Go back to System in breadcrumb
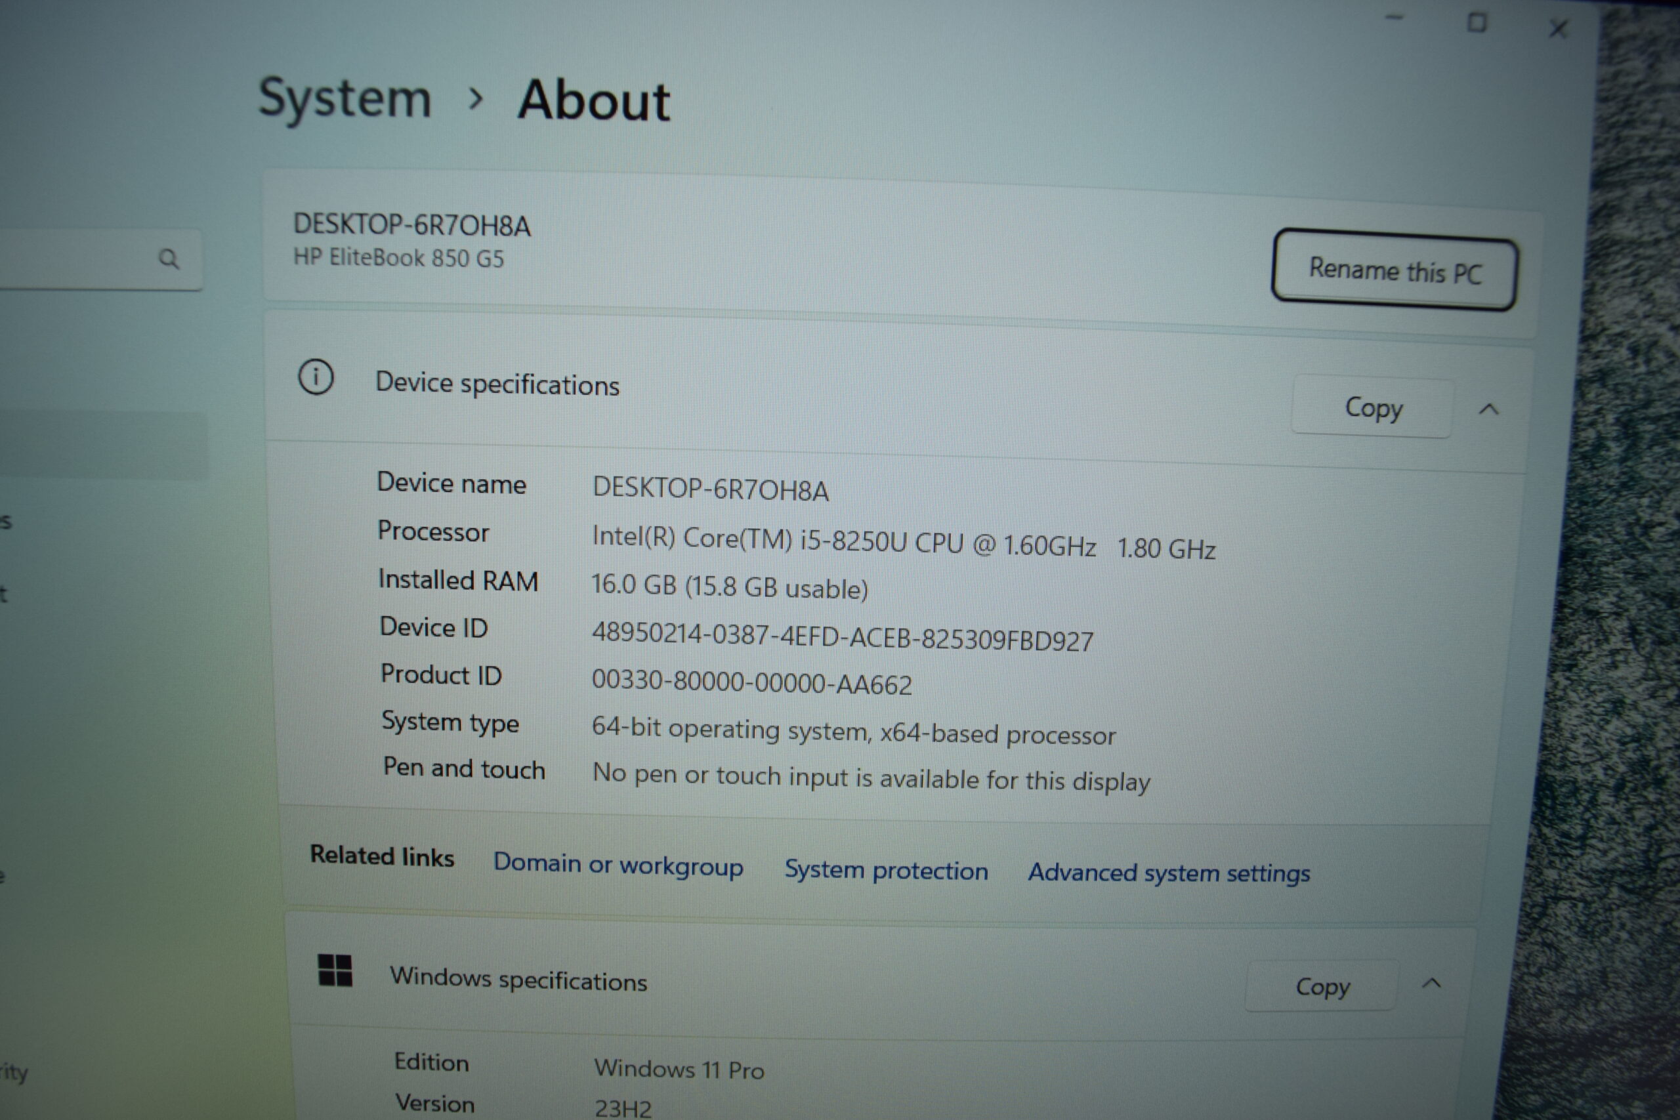 tap(345, 98)
